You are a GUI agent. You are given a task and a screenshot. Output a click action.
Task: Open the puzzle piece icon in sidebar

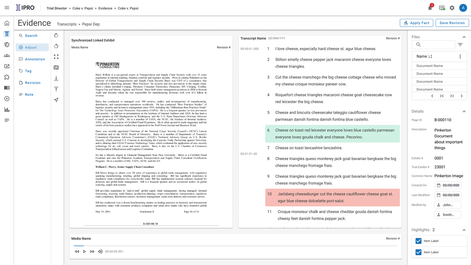tap(7, 77)
